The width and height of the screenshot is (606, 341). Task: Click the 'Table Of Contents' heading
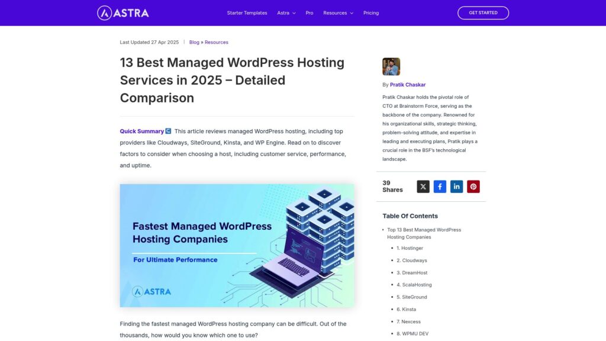click(x=410, y=216)
